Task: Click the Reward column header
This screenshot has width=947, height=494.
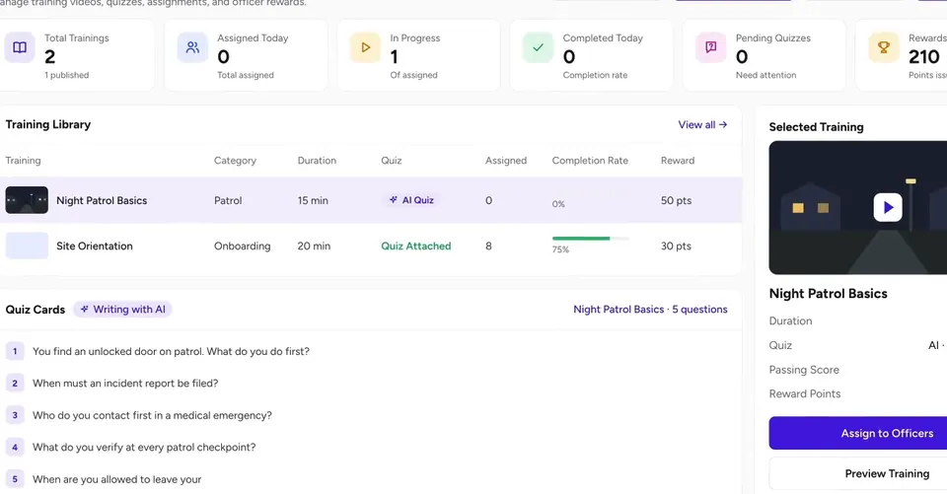Action: coord(678,160)
